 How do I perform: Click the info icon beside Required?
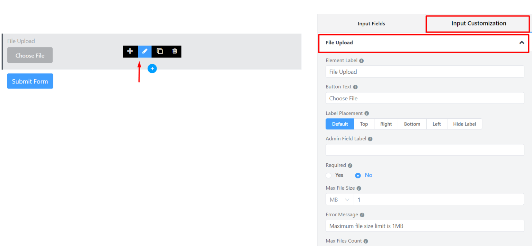pos(350,165)
